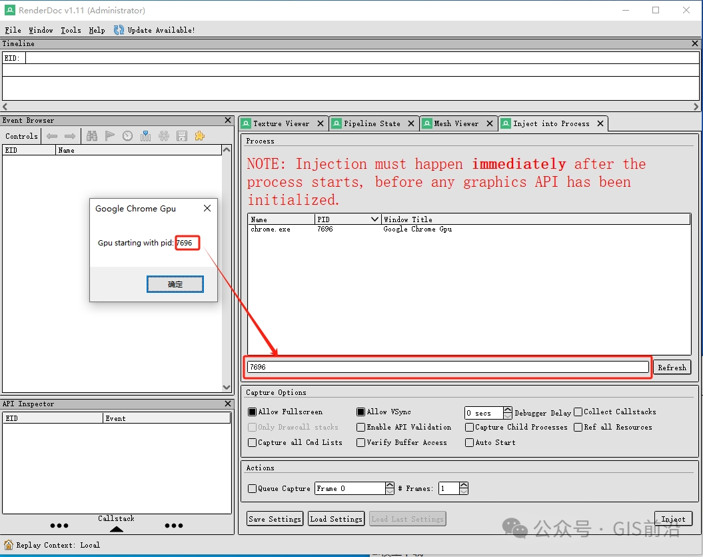Screen dimensions: 703x557
Task: Click the Refresh process list button
Action: [672, 367]
